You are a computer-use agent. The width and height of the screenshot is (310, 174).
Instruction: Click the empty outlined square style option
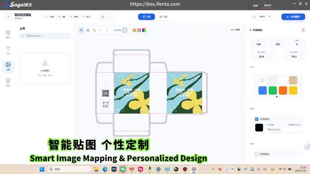[263, 80]
